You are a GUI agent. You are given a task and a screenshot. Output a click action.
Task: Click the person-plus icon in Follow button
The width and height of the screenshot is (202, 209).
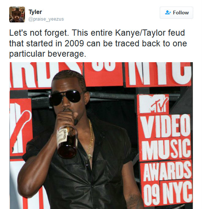tap(168, 13)
